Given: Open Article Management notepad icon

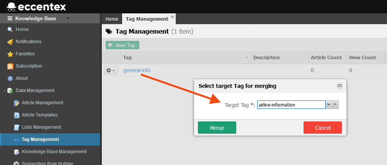Looking at the screenshot, I should tap(16, 103).
